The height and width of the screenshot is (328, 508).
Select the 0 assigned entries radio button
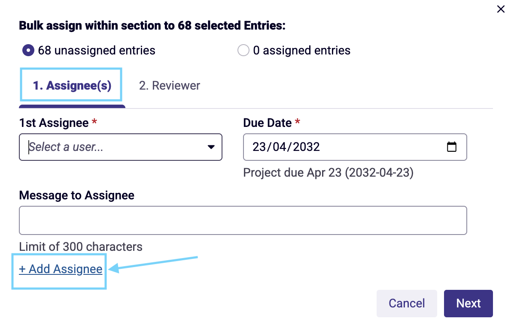(x=243, y=51)
